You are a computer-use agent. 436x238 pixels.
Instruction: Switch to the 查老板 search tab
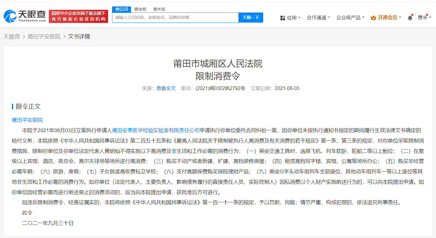coord(141,9)
